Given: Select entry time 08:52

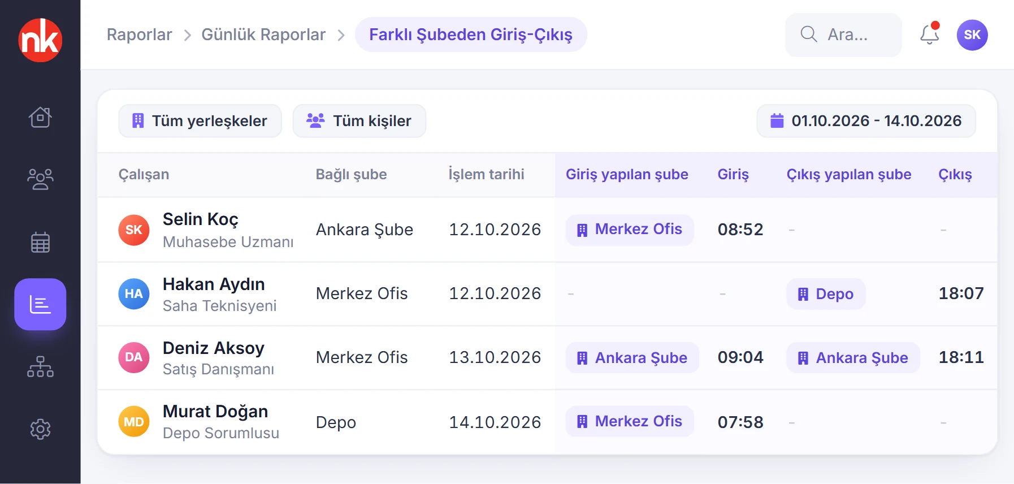Looking at the screenshot, I should tap(740, 230).
